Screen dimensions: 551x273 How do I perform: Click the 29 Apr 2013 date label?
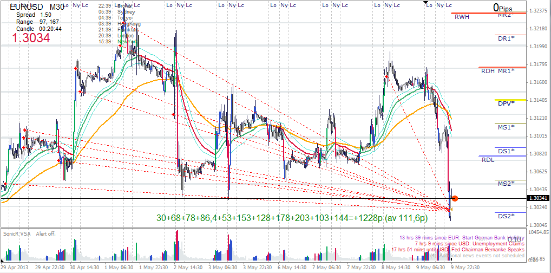tap(14, 268)
